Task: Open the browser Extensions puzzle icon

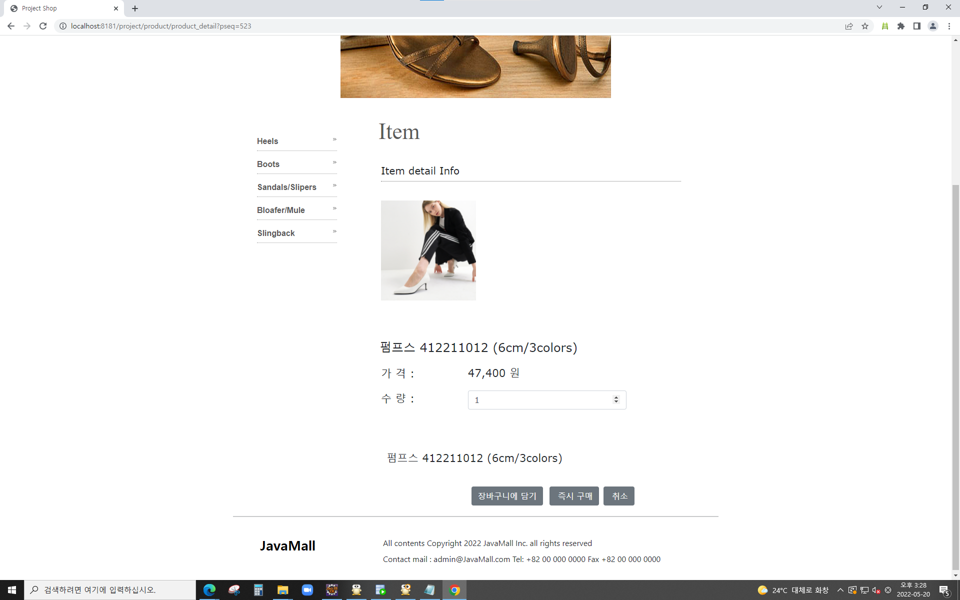Action: point(901,26)
